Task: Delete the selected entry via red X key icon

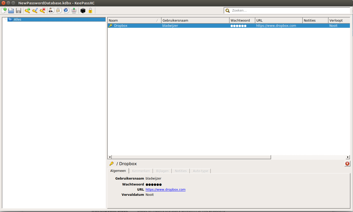Action: (43, 11)
